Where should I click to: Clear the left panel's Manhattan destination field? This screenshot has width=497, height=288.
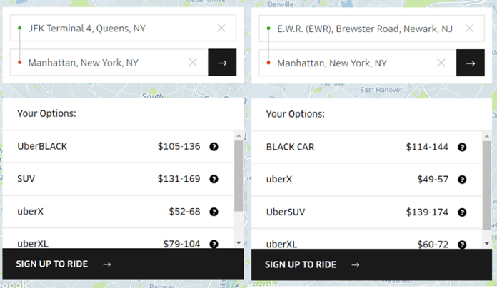(193, 62)
